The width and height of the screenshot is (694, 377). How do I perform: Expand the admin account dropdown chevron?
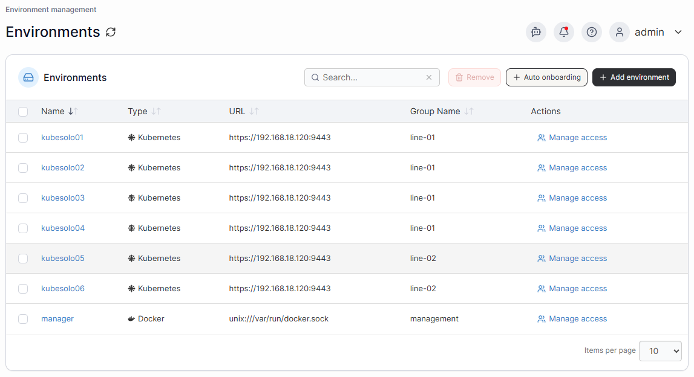coord(678,32)
